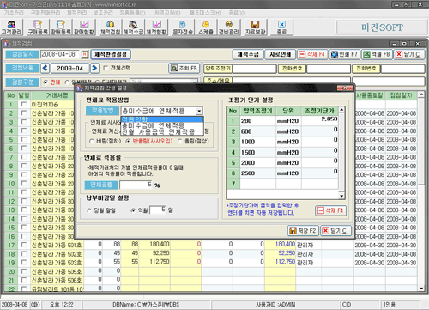Click the 체적수금 icon in the top toolbar
Viewport: 429px width, 310px height.
pyautogui.click(x=133, y=27)
